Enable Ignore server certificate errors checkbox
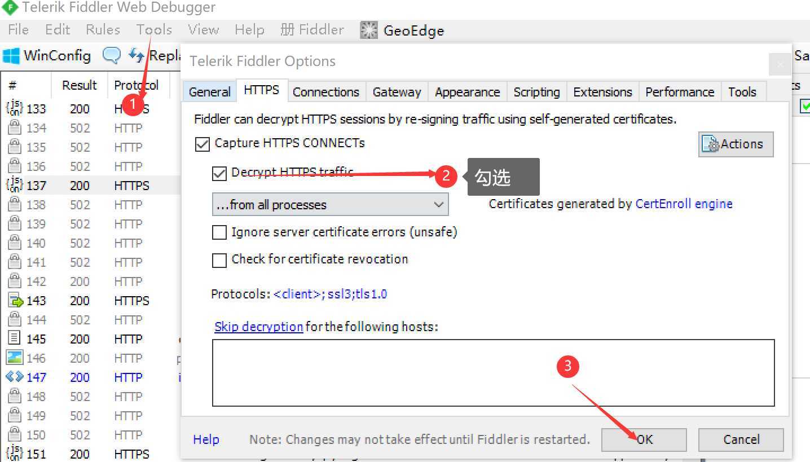This screenshot has height=462, width=810. tap(219, 232)
